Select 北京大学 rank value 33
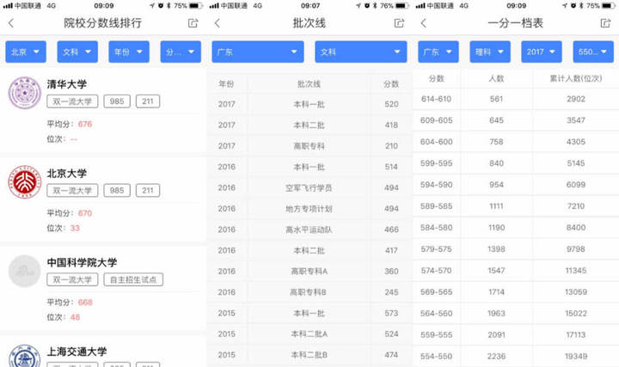This screenshot has height=367, width=619. pos(75,228)
